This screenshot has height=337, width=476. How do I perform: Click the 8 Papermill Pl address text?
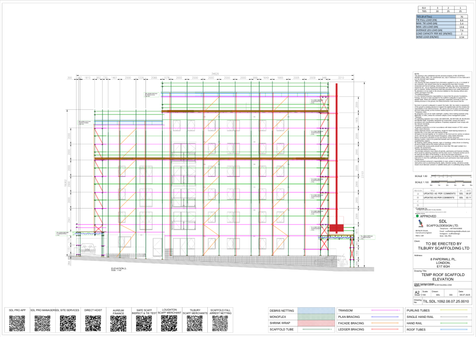tap(443, 259)
